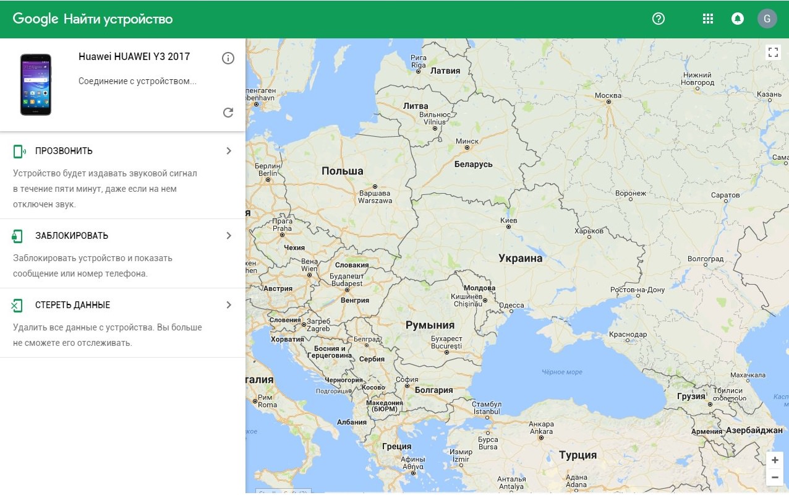This screenshot has width=789, height=495.
Task: Zoom in on the map
Action: 774,460
